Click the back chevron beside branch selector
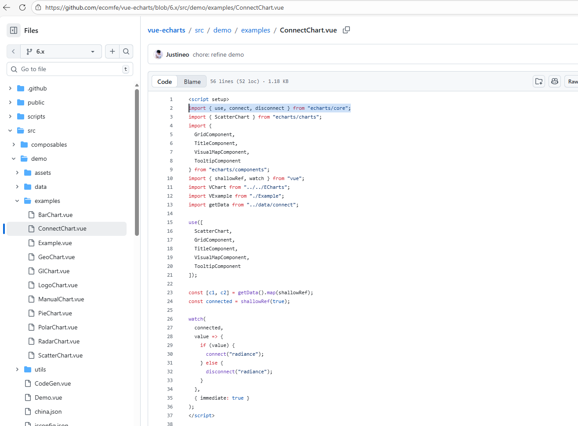The height and width of the screenshot is (426, 578). click(x=14, y=51)
